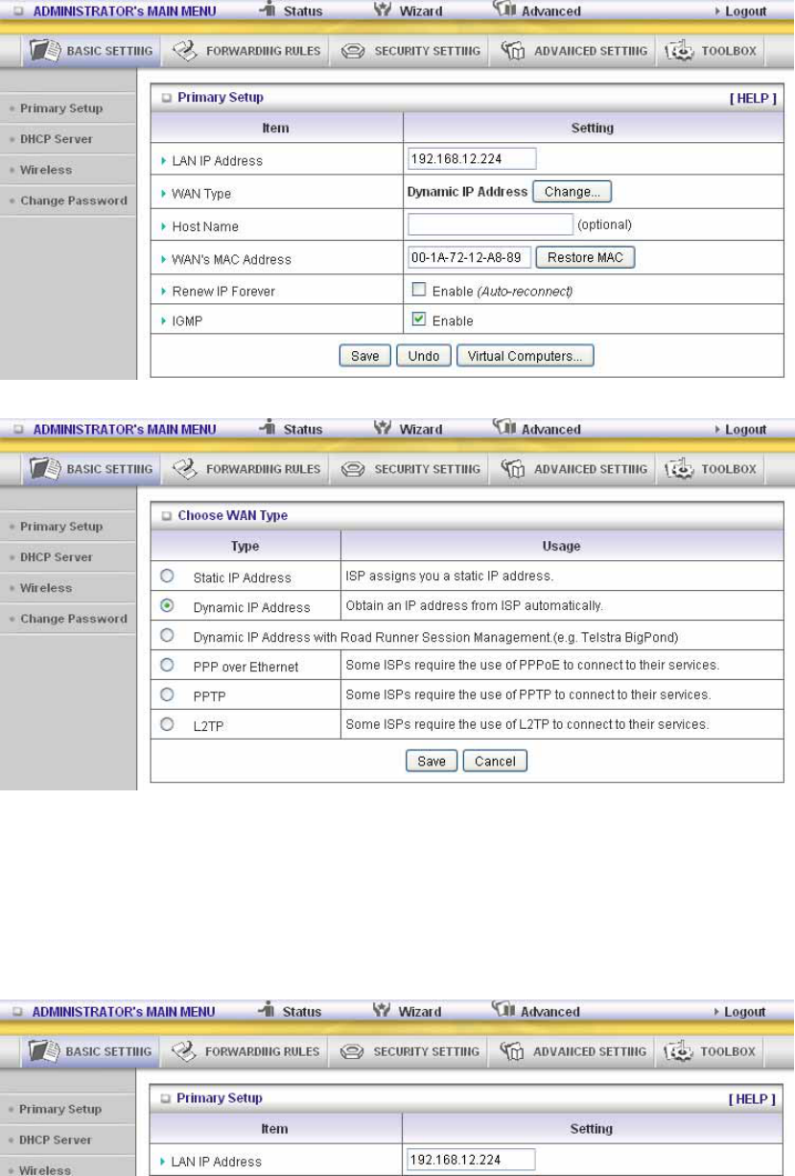
Task: Enable the Renew IP Forever auto-reconnect checkbox
Action: click(419, 289)
